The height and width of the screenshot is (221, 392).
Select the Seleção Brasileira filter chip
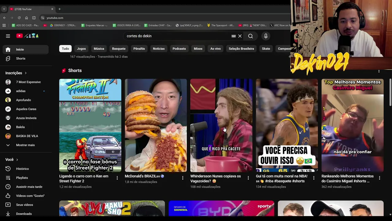coord(241,48)
